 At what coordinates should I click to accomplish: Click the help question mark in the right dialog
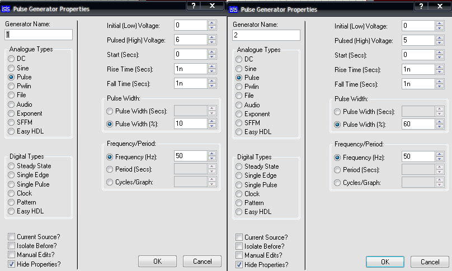tap(420, 6)
